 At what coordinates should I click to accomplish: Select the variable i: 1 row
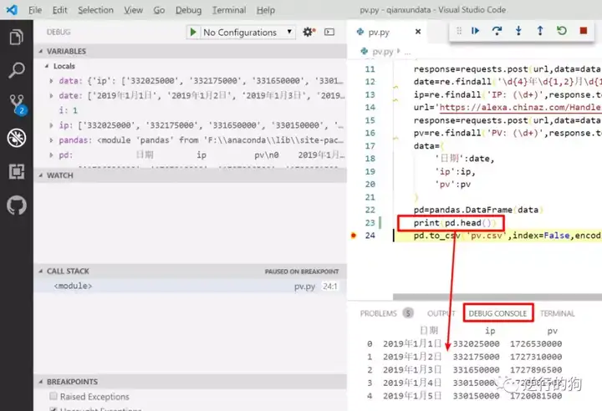coord(191,110)
